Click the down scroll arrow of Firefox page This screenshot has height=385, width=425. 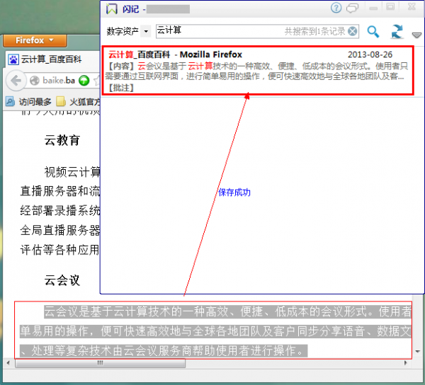pyautogui.click(x=418, y=352)
